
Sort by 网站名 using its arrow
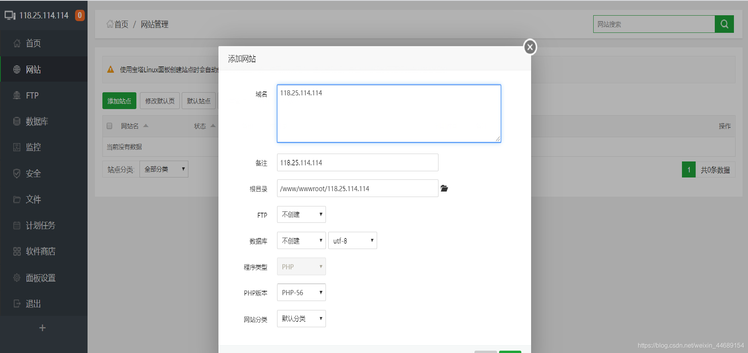pyautogui.click(x=146, y=125)
